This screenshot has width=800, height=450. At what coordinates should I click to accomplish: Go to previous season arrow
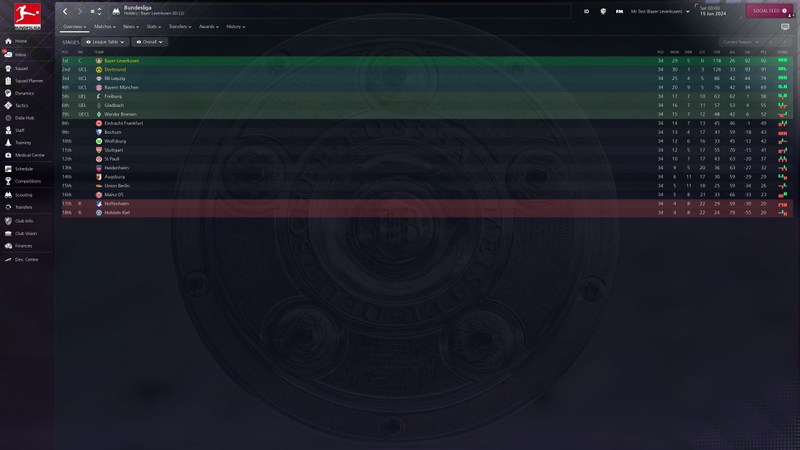coord(771,42)
